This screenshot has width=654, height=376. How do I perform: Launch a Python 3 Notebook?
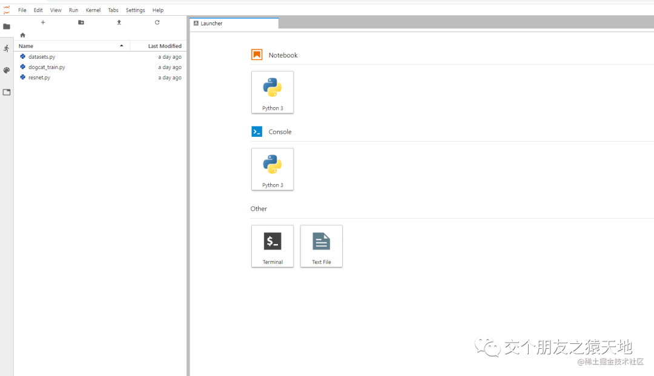click(272, 92)
